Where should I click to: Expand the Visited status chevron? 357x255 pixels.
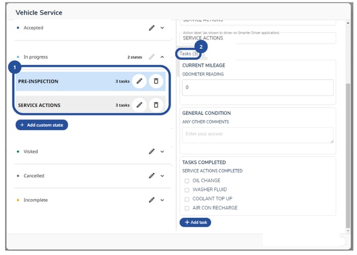coord(162,152)
